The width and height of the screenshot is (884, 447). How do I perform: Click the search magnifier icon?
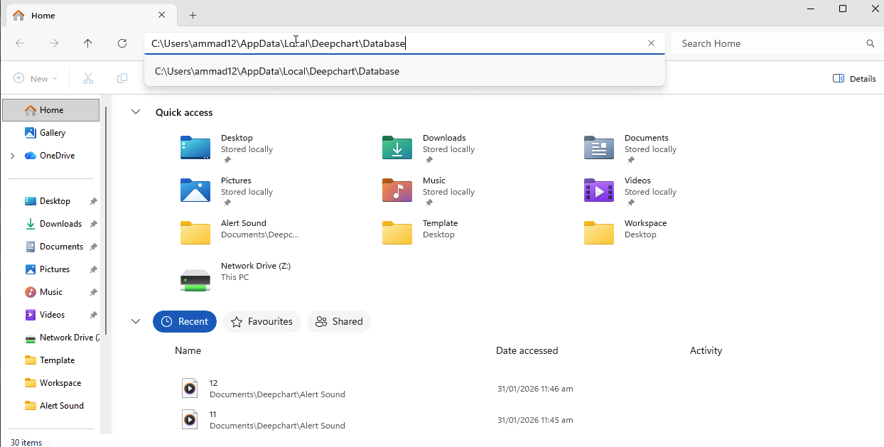click(870, 43)
